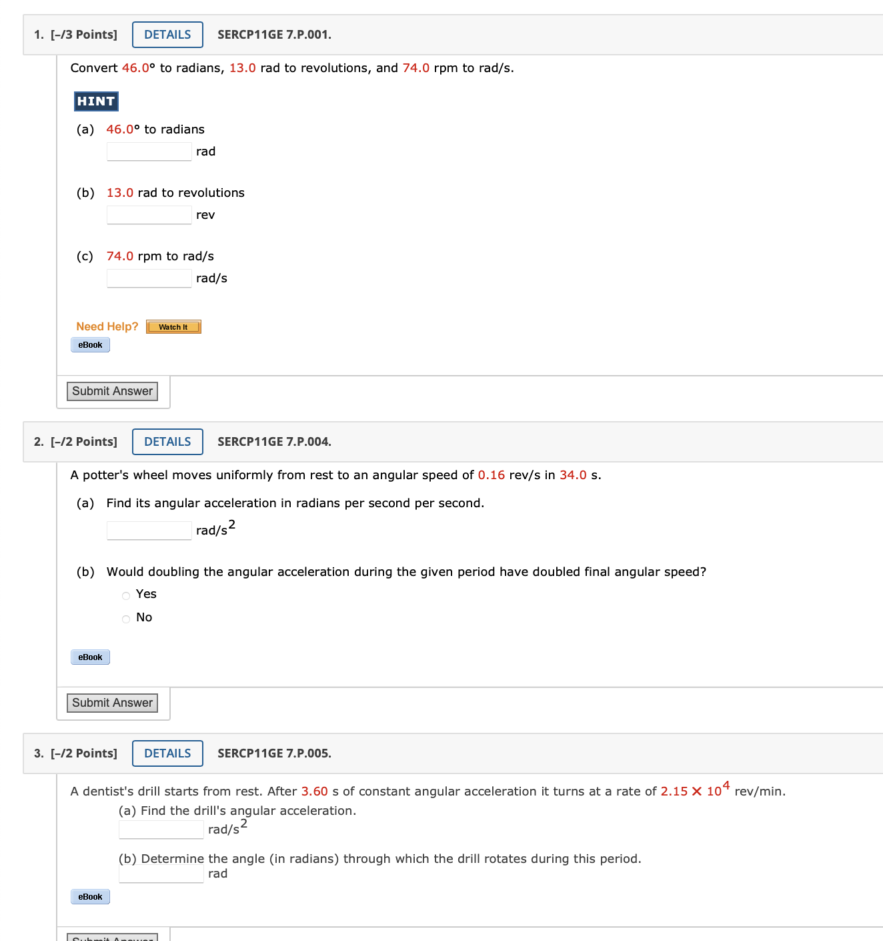The height and width of the screenshot is (941, 883).
Task: Select the Yes radio button
Action: pos(125,595)
